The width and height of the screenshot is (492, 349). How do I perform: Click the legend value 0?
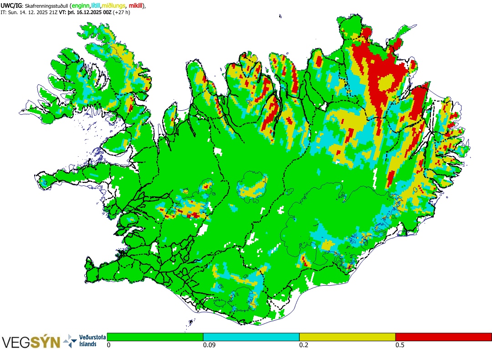[x=109, y=345]
